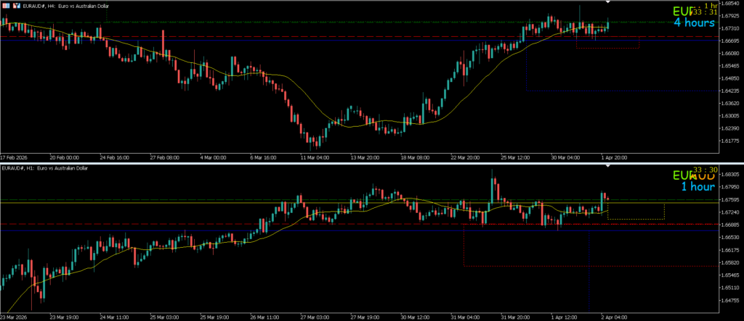This screenshot has width=744, height=321.
Task: Click the '11 Mar 04:00' label on H4 time axis
Action: coord(312,157)
